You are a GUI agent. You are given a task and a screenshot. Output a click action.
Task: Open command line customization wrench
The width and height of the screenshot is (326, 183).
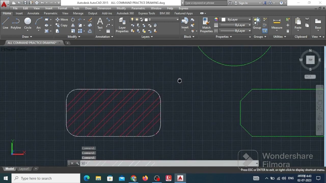click(77, 163)
